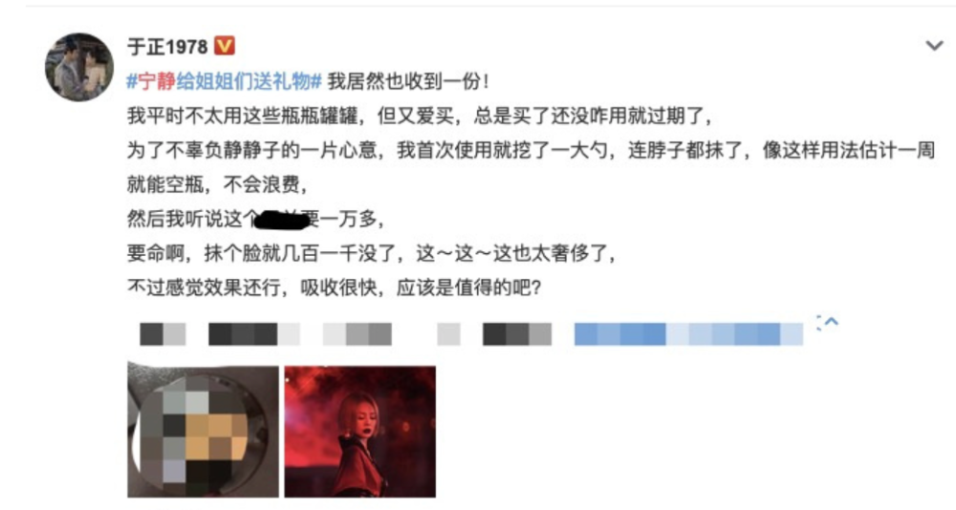Click the small lone light gray square

coord(448,334)
